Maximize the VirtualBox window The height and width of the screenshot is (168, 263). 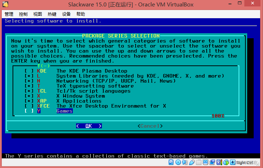[240, 3]
